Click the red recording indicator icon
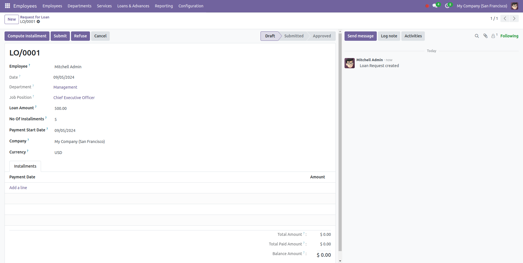Viewport: 523px width, 263px height. (x=427, y=6)
